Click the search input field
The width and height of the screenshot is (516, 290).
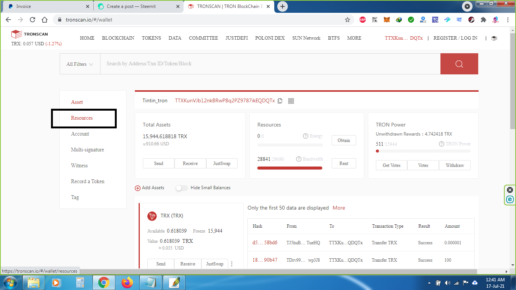pos(270,64)
